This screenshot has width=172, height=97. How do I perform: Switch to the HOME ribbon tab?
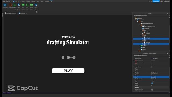[23, 1]
